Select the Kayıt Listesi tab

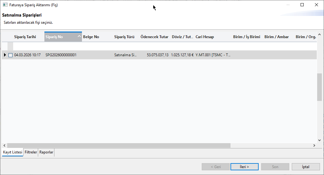pyautogui.click(x=13, y=152)
